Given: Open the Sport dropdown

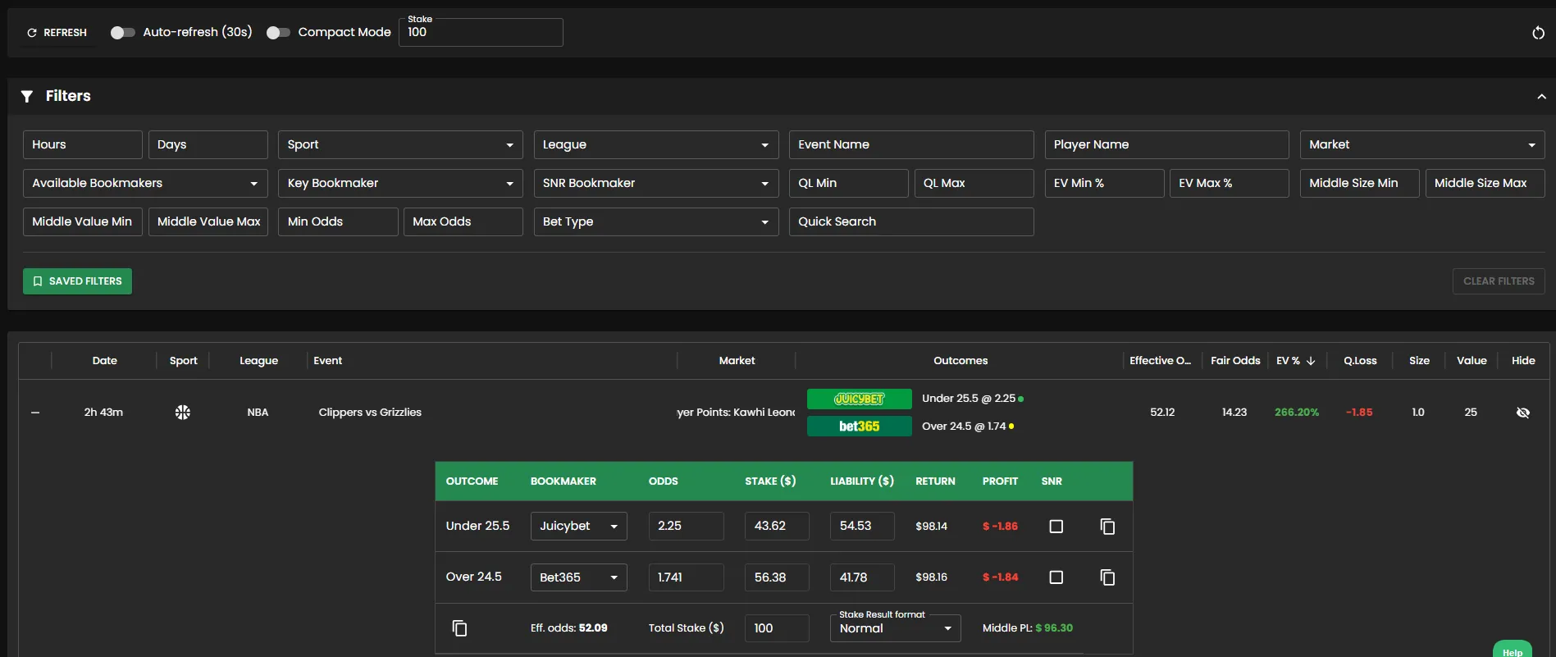Looking at the screenshot, I should point(400,144).
